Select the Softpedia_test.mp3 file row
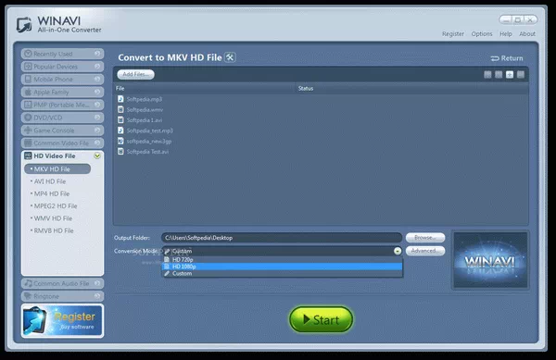Screen dimensions: 556x360 tap(321, 130)
